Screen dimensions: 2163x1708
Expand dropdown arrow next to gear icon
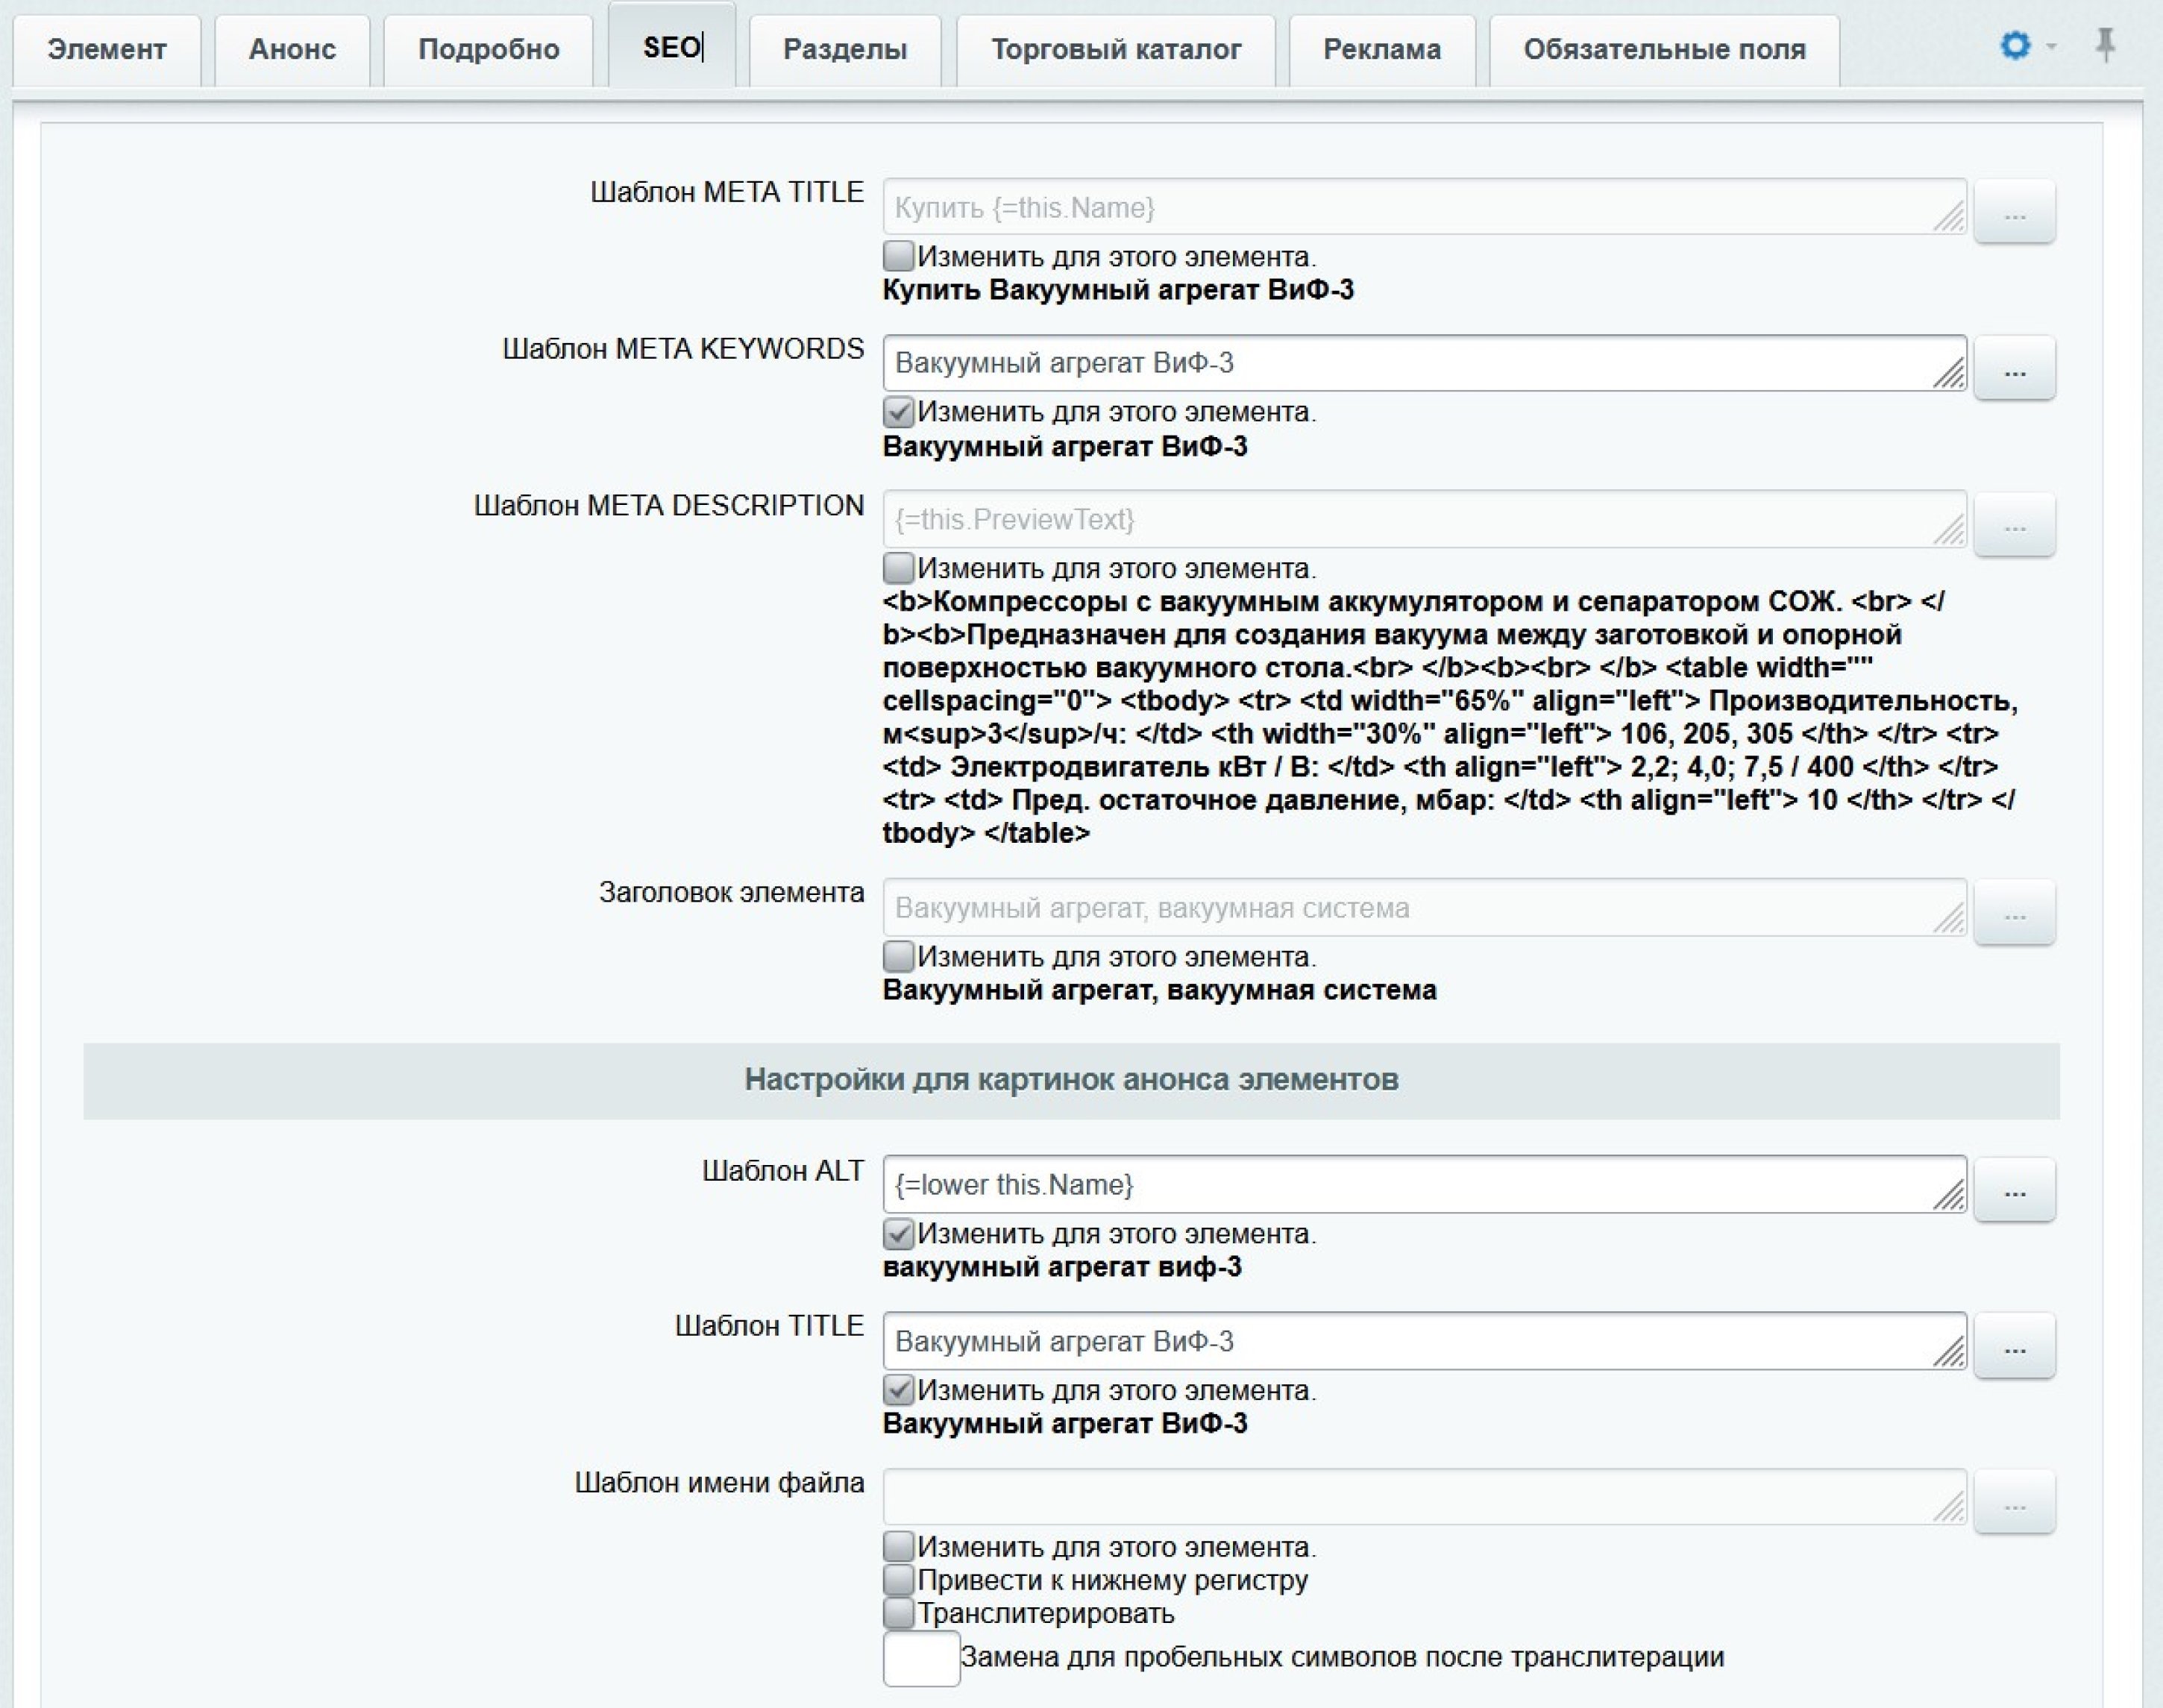coord(2051,47)
